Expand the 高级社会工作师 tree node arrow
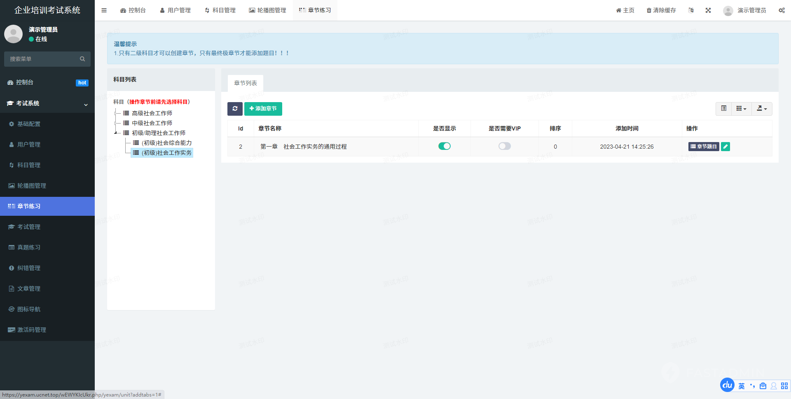 pyautogui.click(x=116, y=113)
